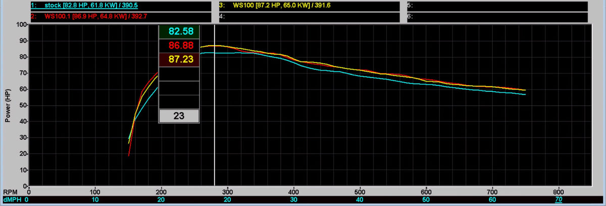Click the 700 tick on RPM axis

492,192
